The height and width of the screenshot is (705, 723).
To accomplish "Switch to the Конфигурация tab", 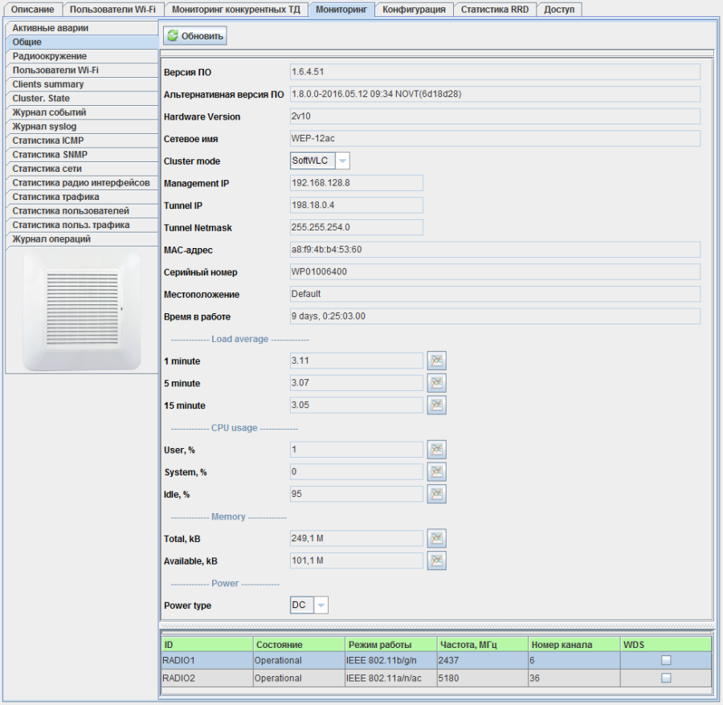I will pos(414,10).
